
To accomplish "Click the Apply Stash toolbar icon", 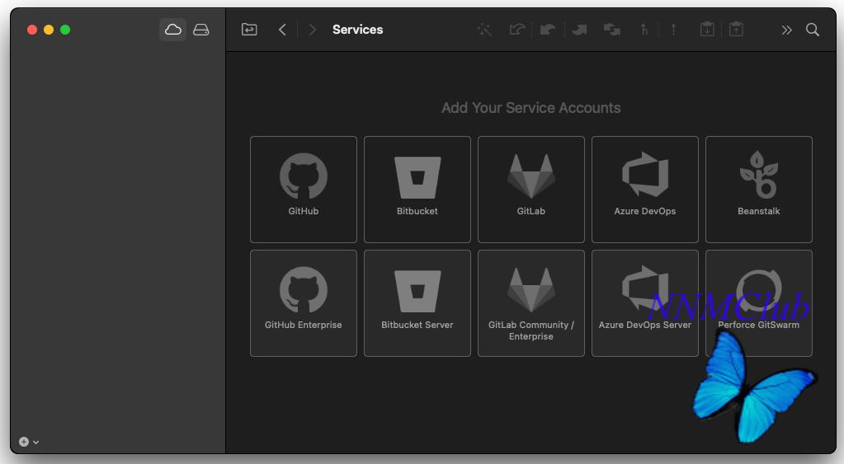I will [737, 30].
